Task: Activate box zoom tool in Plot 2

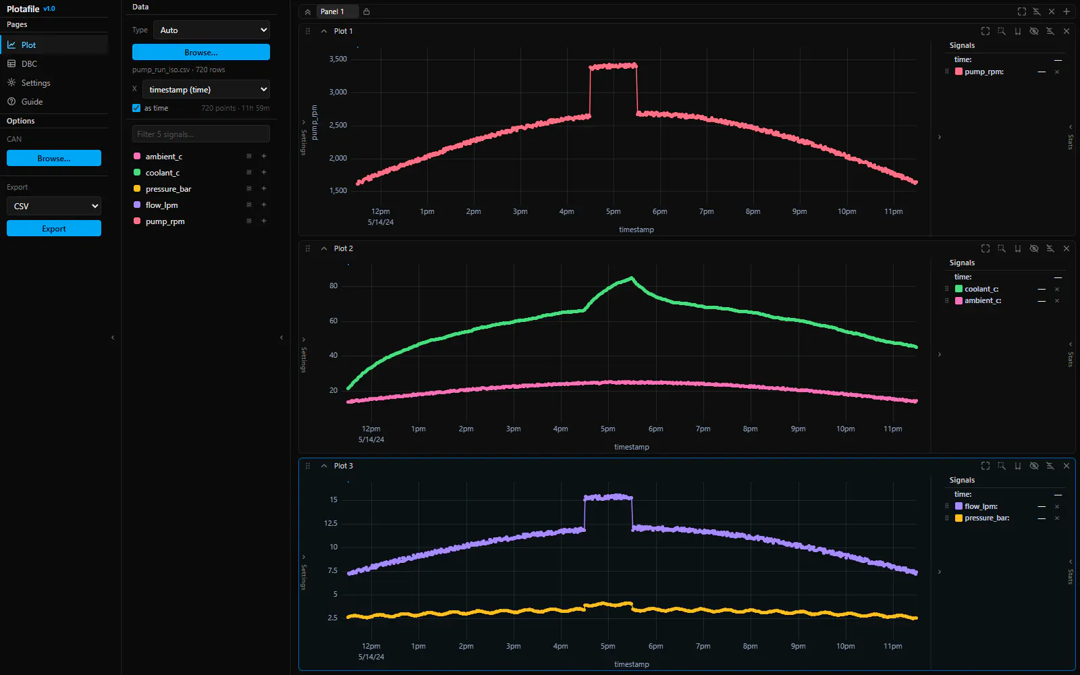Action: coord(1002,248)
